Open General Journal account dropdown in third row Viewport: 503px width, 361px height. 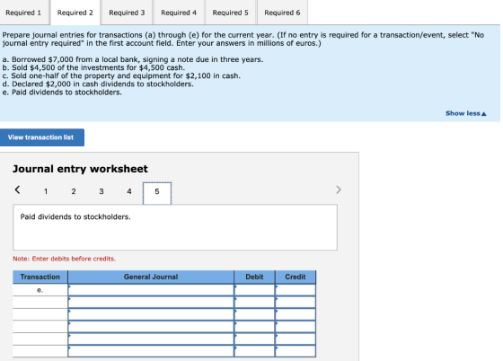[151, 314]
